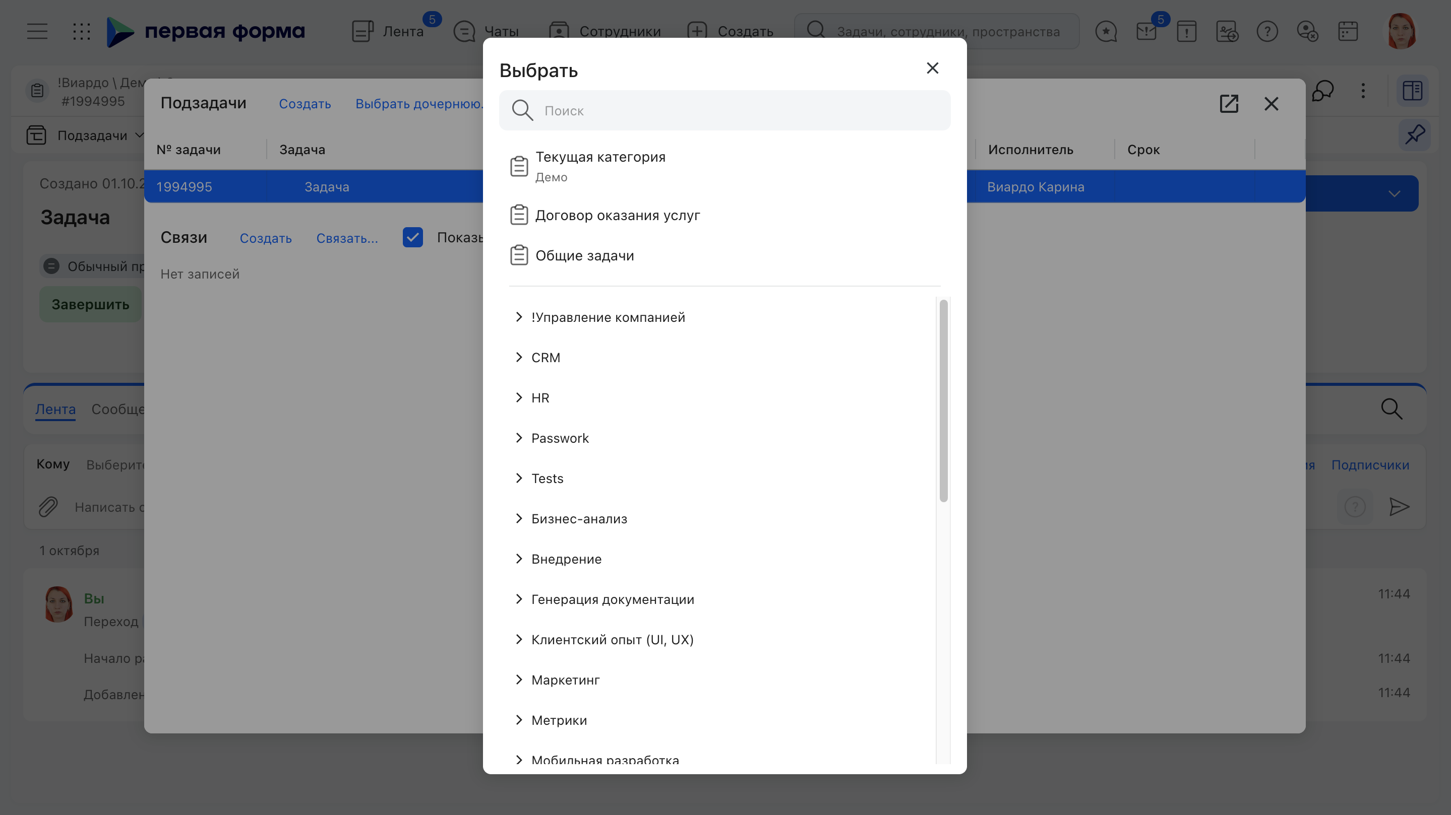Viewport: 1451px width, 815px height.
Task: Expand the Метрики category
Action: coord(518,720)
